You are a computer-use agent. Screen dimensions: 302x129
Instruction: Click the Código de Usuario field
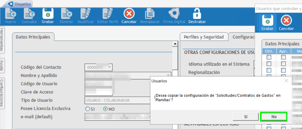pyautogui.click(x=99, y=84)
